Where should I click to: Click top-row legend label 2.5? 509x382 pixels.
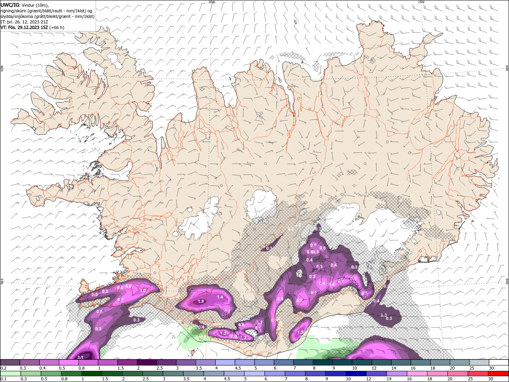tap(160, 368)
